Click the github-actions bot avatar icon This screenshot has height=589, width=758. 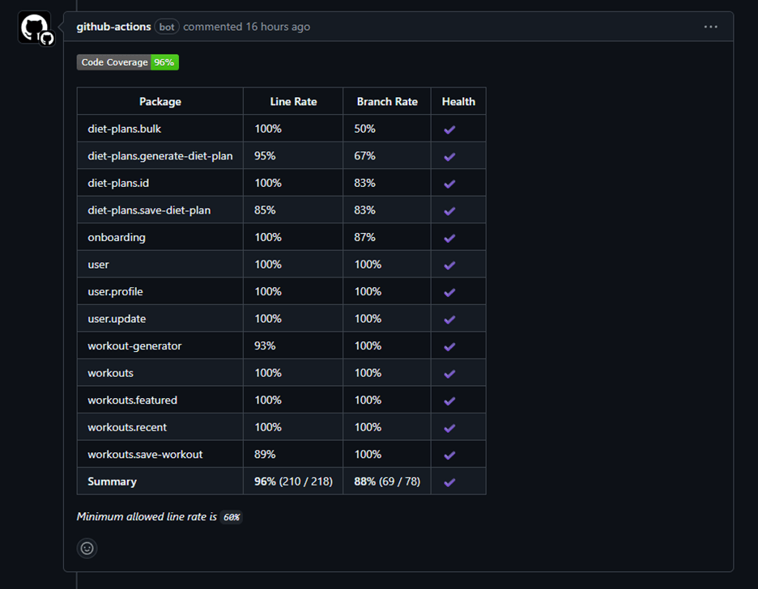(x=33, y=27)
